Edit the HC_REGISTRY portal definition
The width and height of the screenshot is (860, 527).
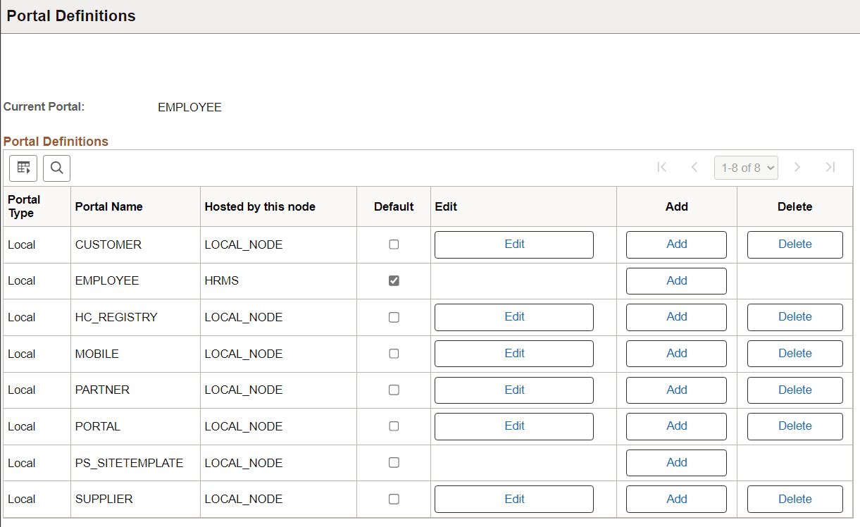click(x=513, y=316)
